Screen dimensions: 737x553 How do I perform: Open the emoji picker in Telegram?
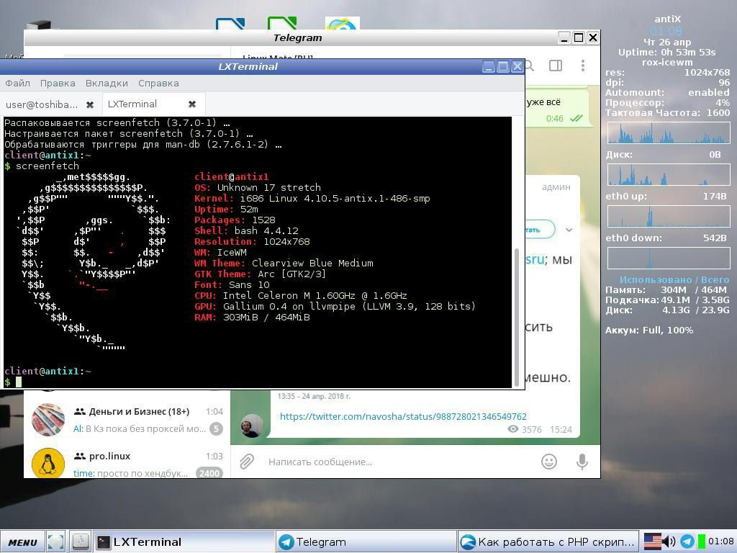(x=549, y=462)
